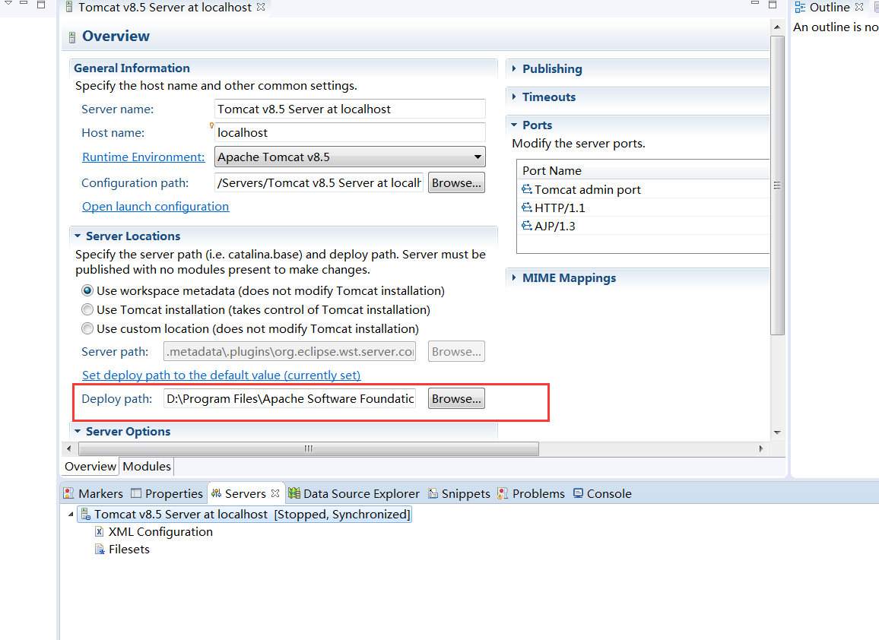Click the HTTP/1.1 port icon
Image resolution: width=879 pixels, height=640 pixels.
526,208
